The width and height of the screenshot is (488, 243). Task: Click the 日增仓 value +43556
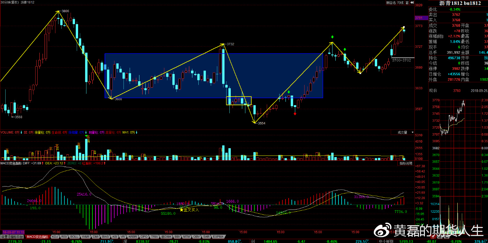pyautogui.click(x=453, y=74)
